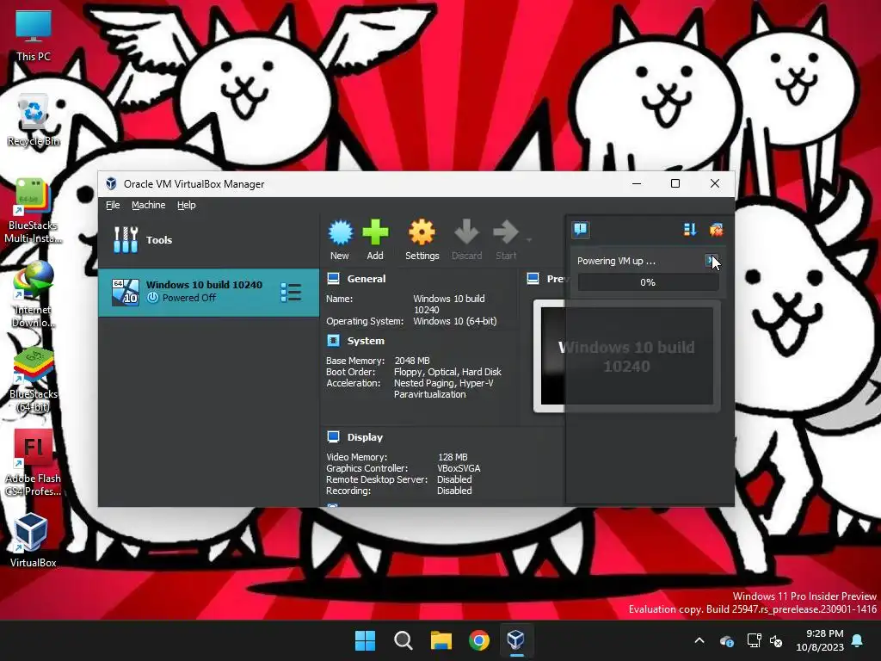Toggle the notification center speech bubble icon
This screenshot has width=881, height=661.
coord(581,229)
